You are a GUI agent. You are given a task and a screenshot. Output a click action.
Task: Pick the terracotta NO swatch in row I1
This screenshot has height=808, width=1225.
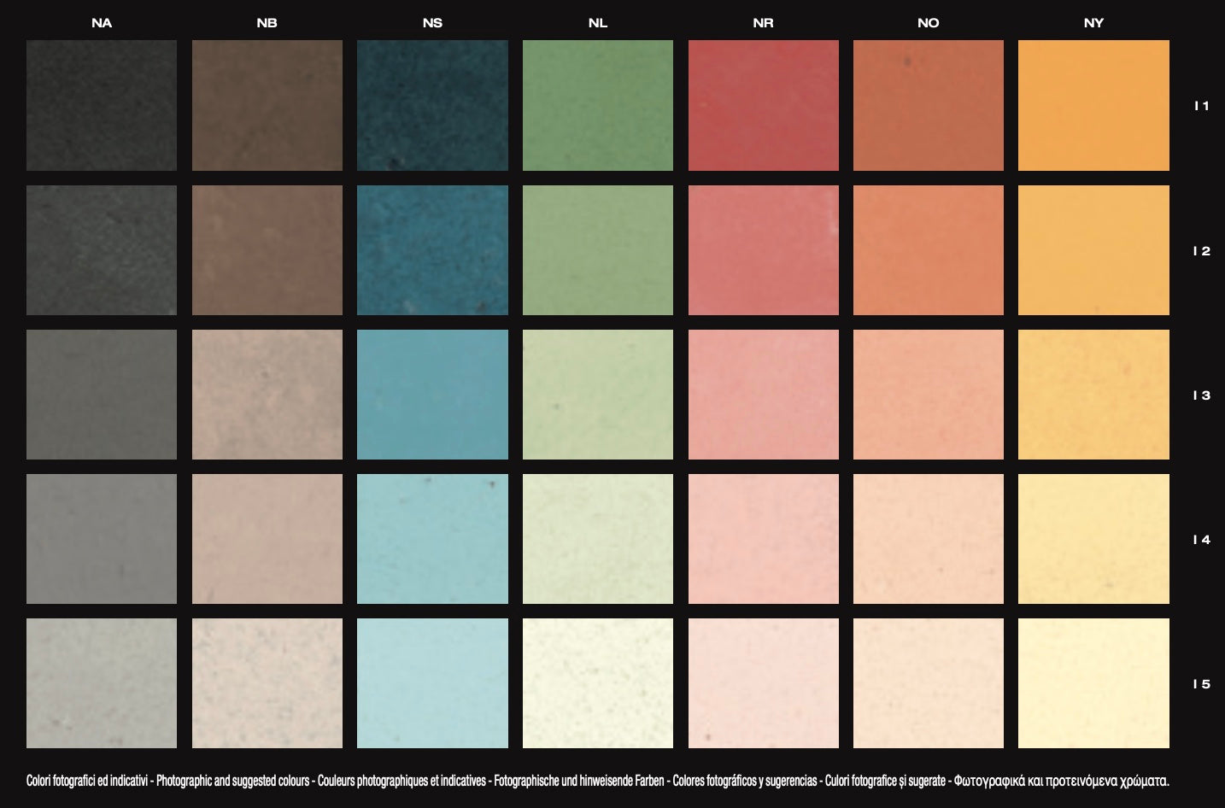(x=928, y=105)
